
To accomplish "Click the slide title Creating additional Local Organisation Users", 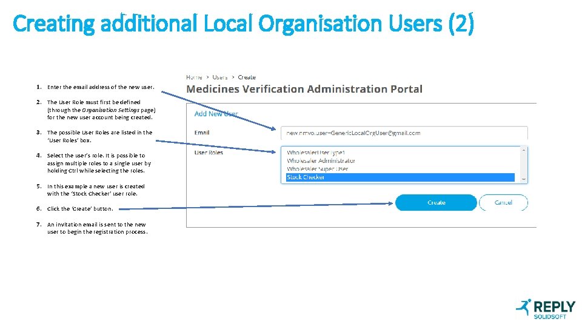I will point(243,24).
